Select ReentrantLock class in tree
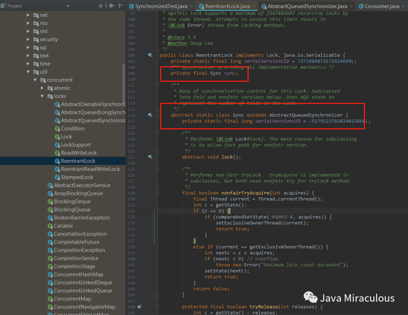408x315 pixels. (x=75, y=161)
